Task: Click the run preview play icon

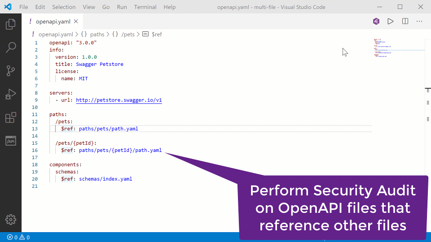Action: point(391,21)
